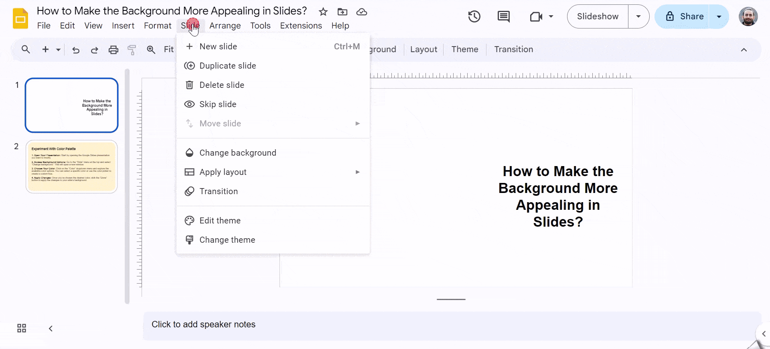
Task: Open grid view of slides
Action: coord(22,329)
